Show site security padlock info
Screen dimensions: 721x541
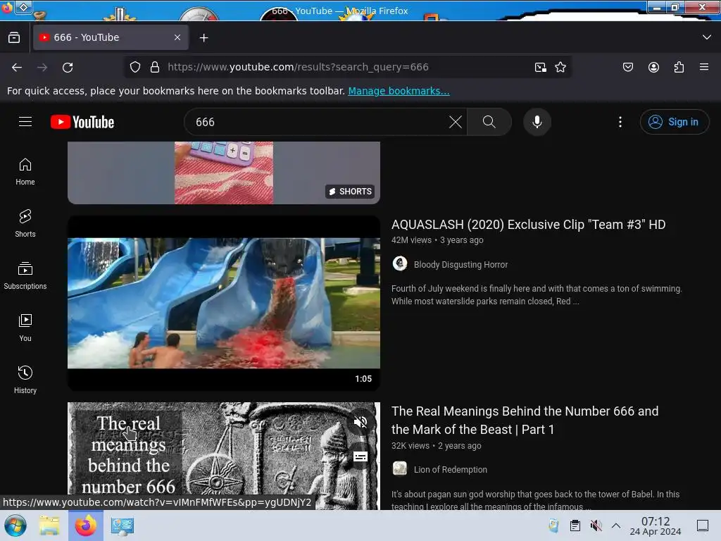tap(155, 67)
